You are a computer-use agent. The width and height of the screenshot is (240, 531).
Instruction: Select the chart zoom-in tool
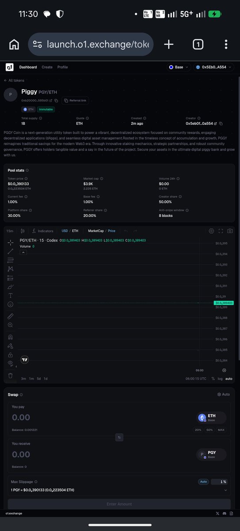tap(11, 325)
